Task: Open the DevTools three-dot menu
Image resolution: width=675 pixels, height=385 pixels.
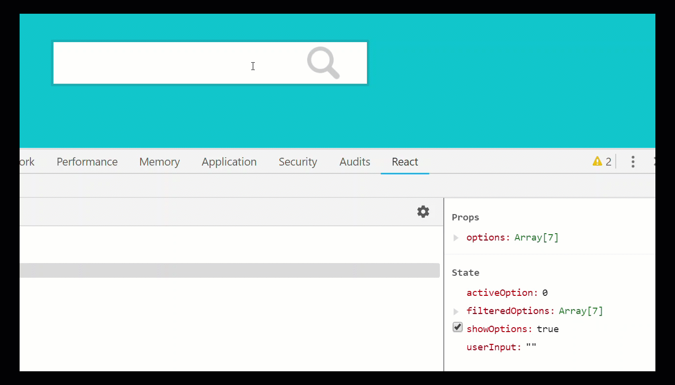Action: [x=633, y=162]
